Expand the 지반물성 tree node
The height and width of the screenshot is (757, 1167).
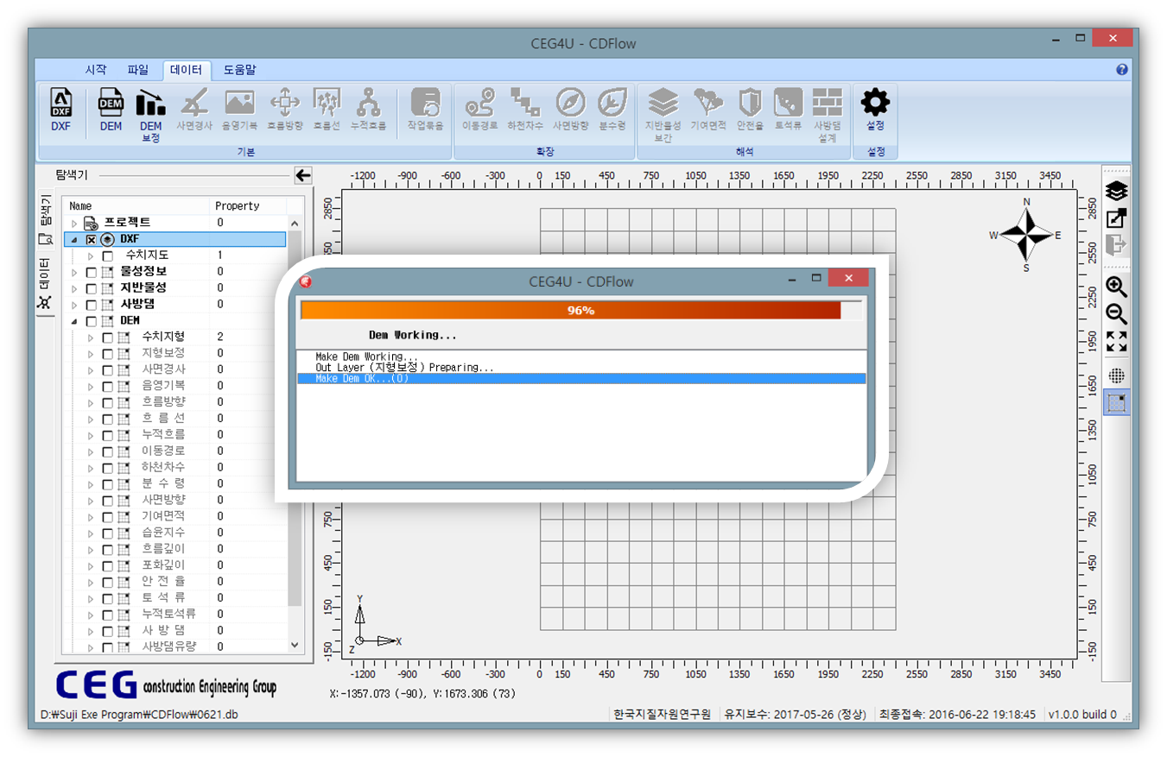click(75, 287)
